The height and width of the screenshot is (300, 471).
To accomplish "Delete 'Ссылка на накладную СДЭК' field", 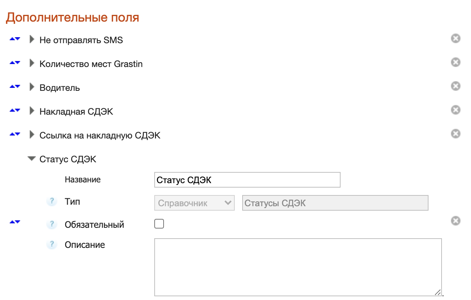I will pos(455,134).
